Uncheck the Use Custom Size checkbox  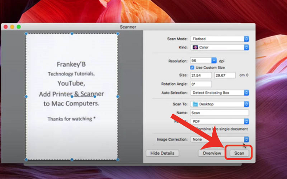coord(192,67)
